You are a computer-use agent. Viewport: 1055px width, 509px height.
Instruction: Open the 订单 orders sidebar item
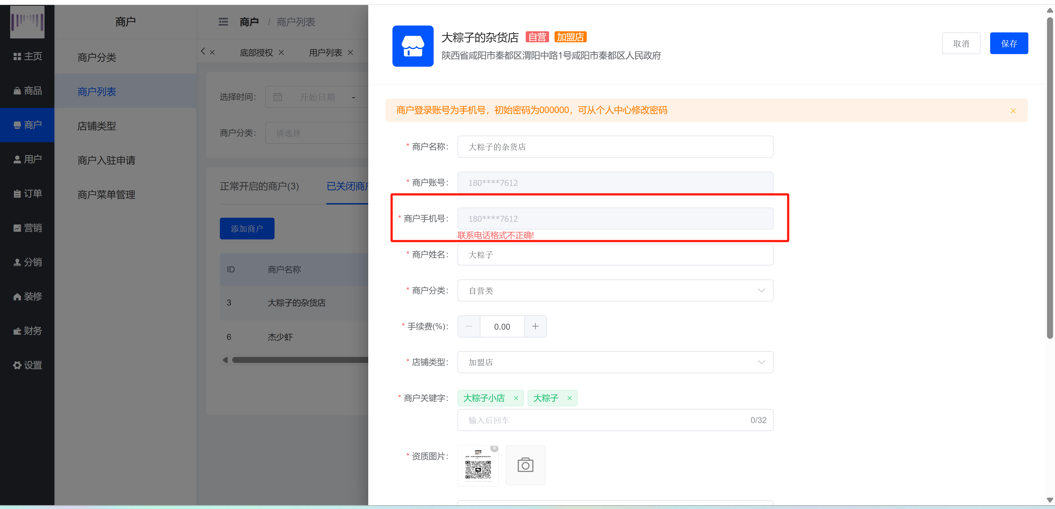coord(27,194)
